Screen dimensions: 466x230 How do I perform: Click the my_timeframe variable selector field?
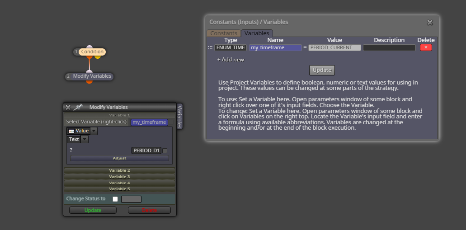149,122
